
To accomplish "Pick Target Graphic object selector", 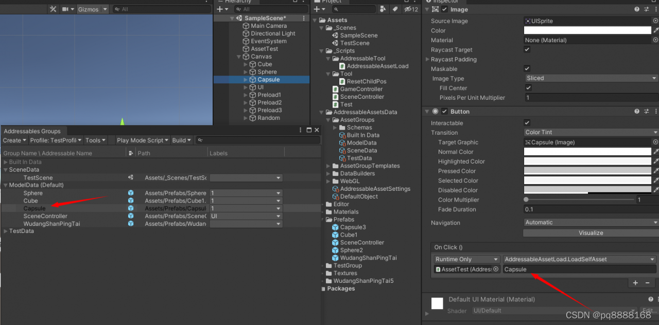I will coord(655,142).
